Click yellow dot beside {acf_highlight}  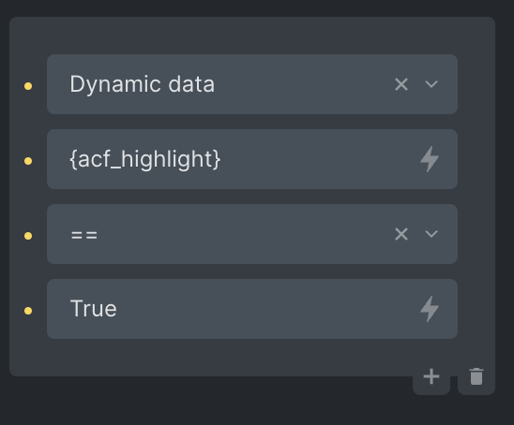coord(28,161)
